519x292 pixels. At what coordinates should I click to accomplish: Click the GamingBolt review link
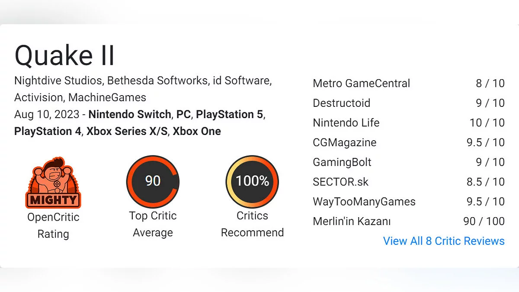[x=342, y=162]
